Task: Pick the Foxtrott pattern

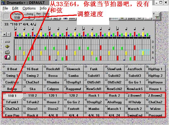Action: [x=73, y=108]
